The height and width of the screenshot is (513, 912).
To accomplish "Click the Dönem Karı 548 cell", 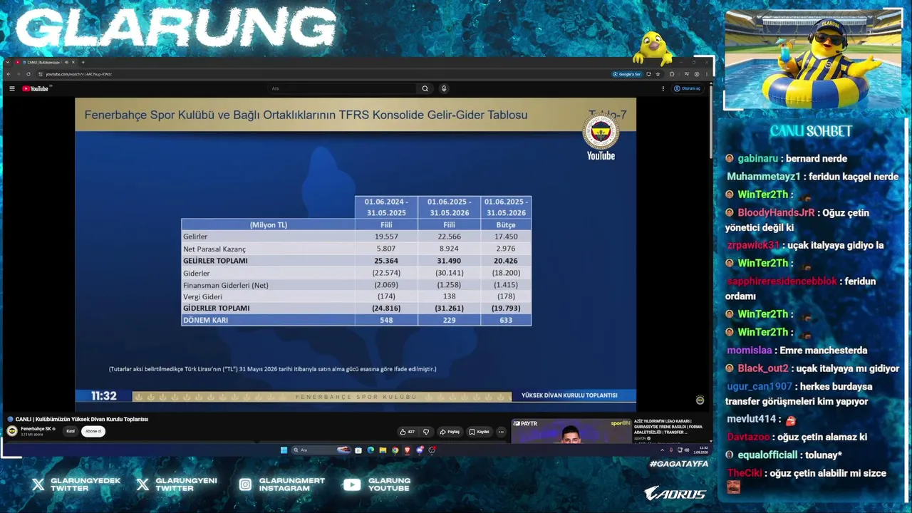I will coord(386,321).
